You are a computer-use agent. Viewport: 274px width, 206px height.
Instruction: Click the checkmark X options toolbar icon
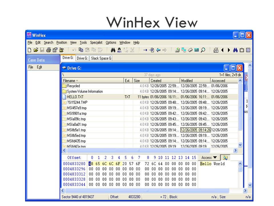(216, 50)
